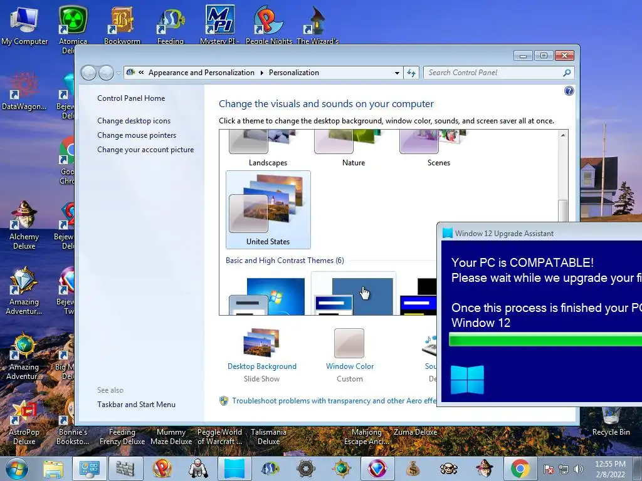
Task: Open Change desktop icons link
Action: (134, 121)
